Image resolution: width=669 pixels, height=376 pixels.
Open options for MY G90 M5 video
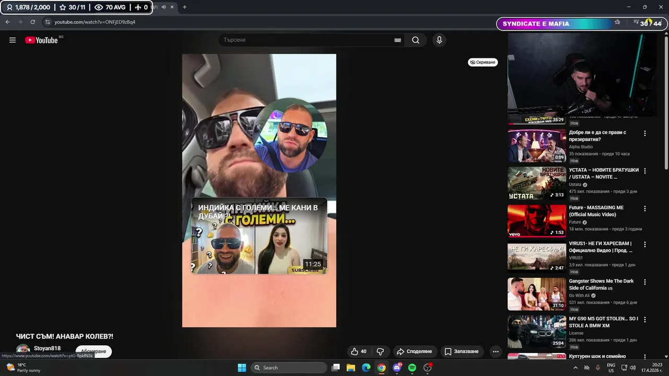pos(644,319)
